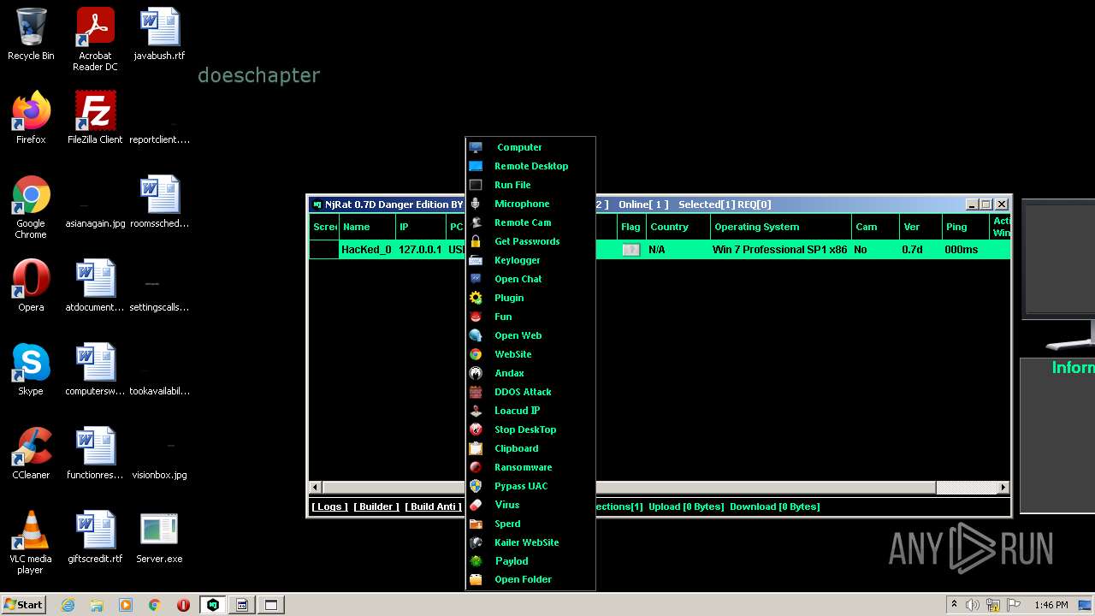Open the [ Logs ] link
This screenshot has width=1095, height=616.
click(x=329, y=506)
